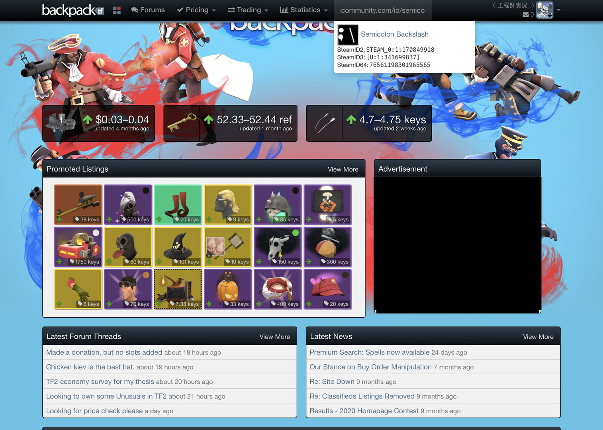This screenshot has height=430, width=603.
Task: Open the Semicolon Backslash profile link
Action: (x=394, y=34)
